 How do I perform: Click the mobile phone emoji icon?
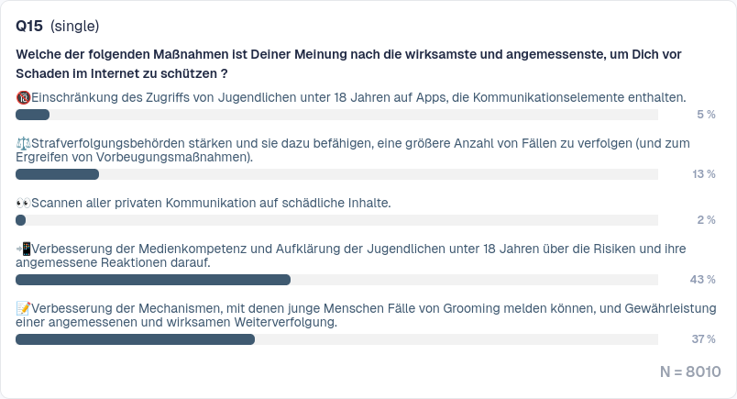click(24, 249)
